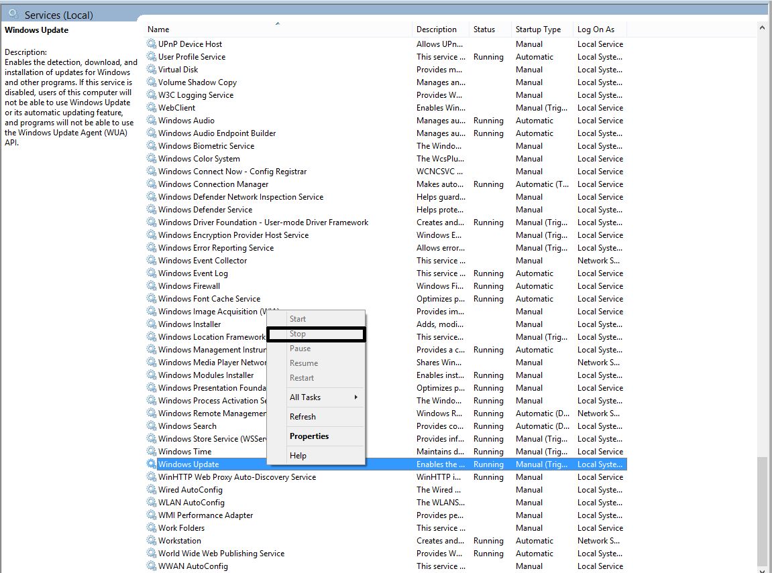Screen dimensions: 772x573
Task: Select WinHTTP Web Proxy Auto-Discovery Service
Action: click(x=386, y=476)
